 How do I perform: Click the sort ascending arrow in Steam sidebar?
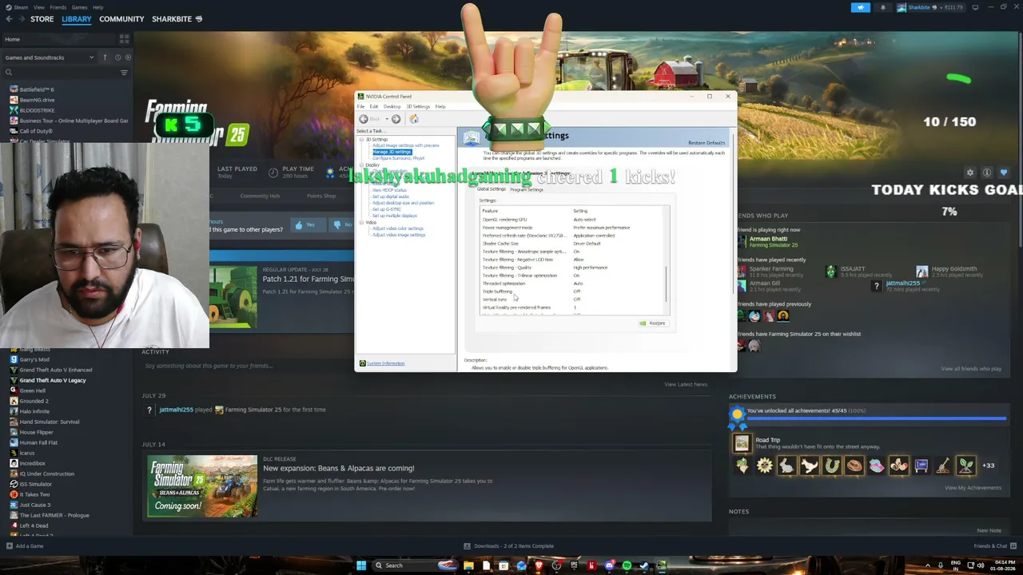point(105,57)
